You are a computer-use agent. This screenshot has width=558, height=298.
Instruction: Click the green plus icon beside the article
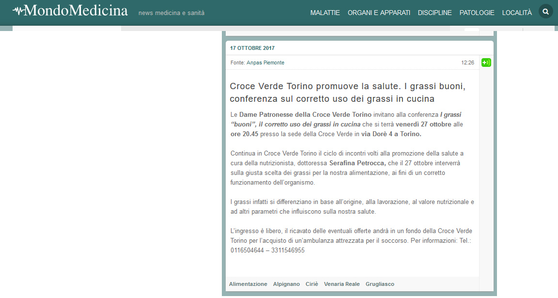pos(486,63)
